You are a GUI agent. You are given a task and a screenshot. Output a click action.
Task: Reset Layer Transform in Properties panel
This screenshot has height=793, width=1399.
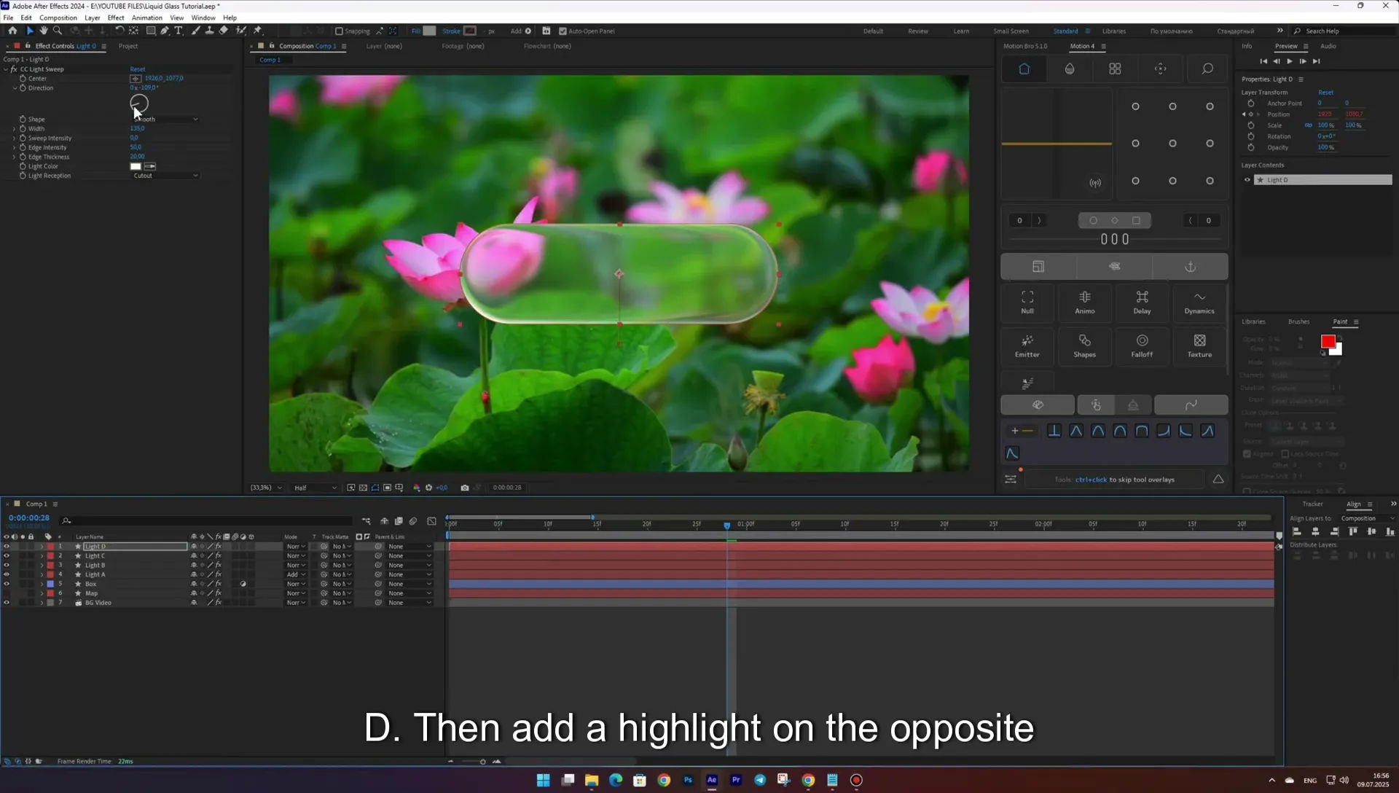point(1325,93)
